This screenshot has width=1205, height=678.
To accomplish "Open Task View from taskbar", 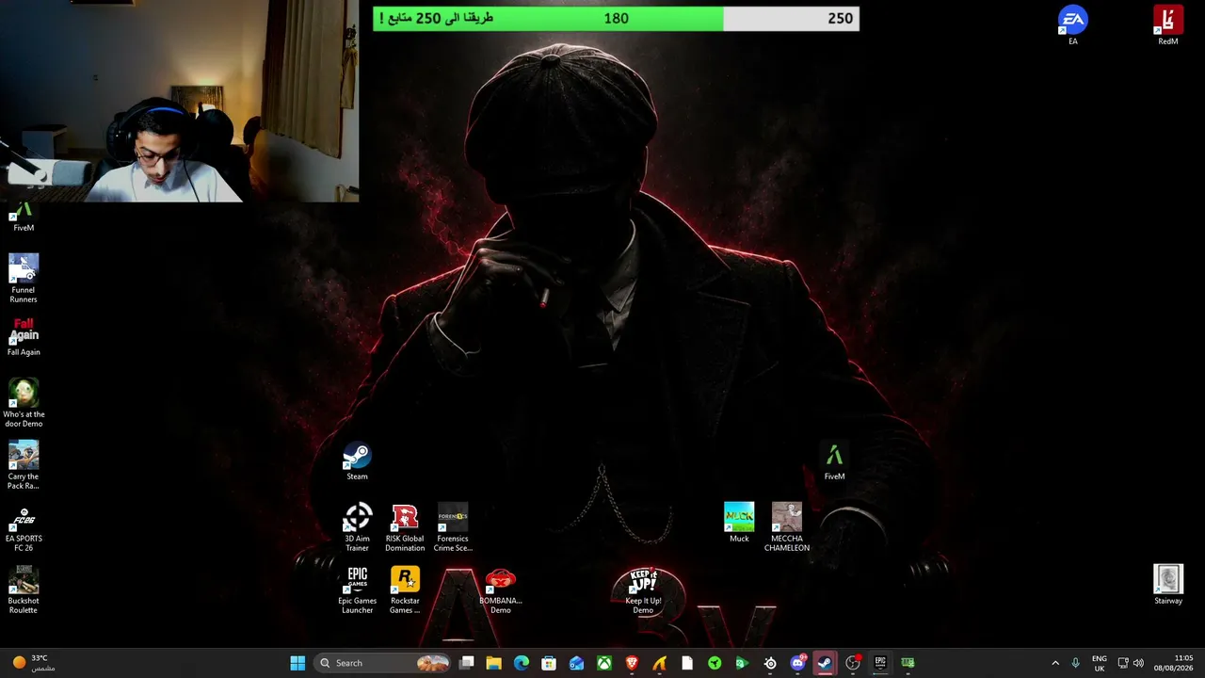I will click(466, 663).
